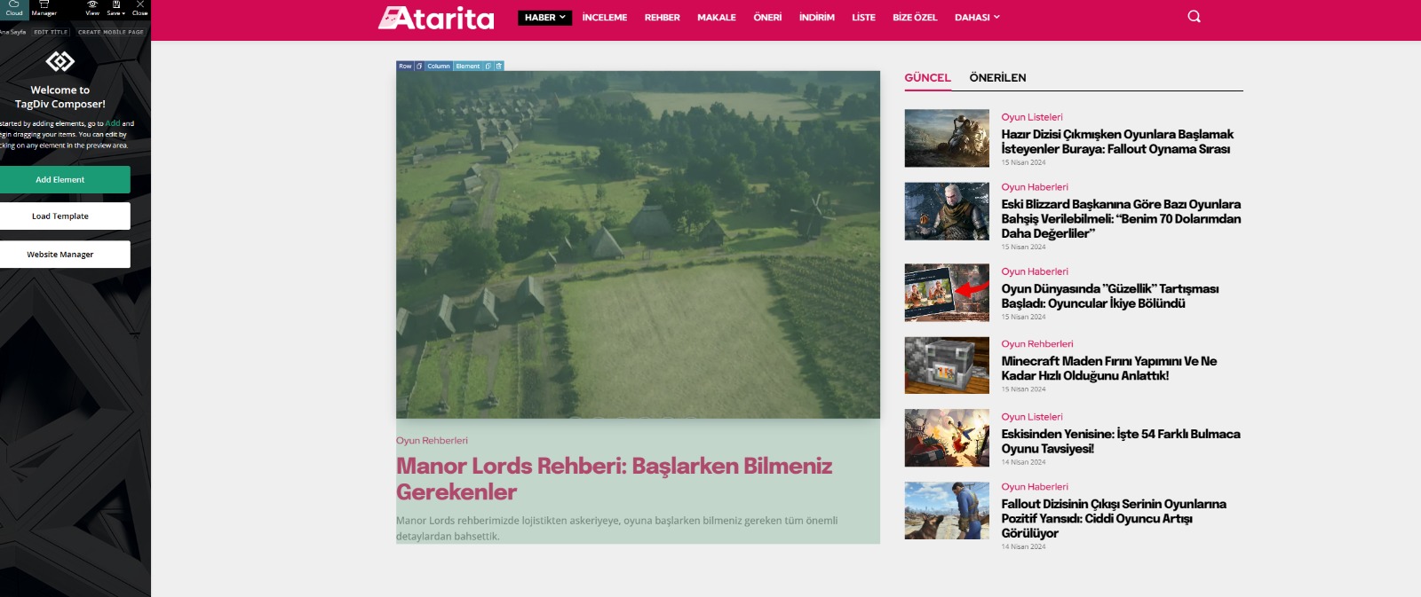This screenshot has height=597, width=1421.
Task: Click the Manor Lords featured image
Action: coord(638,244)
